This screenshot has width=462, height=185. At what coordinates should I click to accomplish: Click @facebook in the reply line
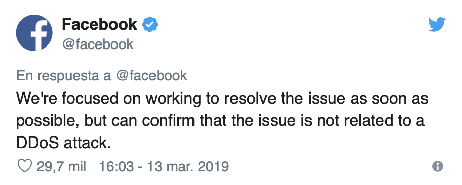point(151,76)
